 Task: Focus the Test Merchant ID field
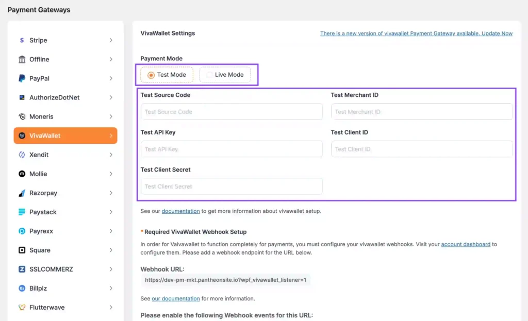pyautogui.click(x=422, y=112)
